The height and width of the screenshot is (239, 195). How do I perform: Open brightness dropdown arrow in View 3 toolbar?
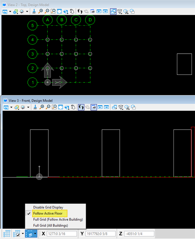click(x=28, y=107)
